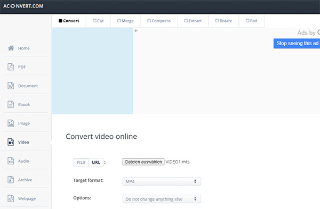Click the Ads by text
This screenshot has height=209, width=320.
pyautogui.click(x=306, y=33)
